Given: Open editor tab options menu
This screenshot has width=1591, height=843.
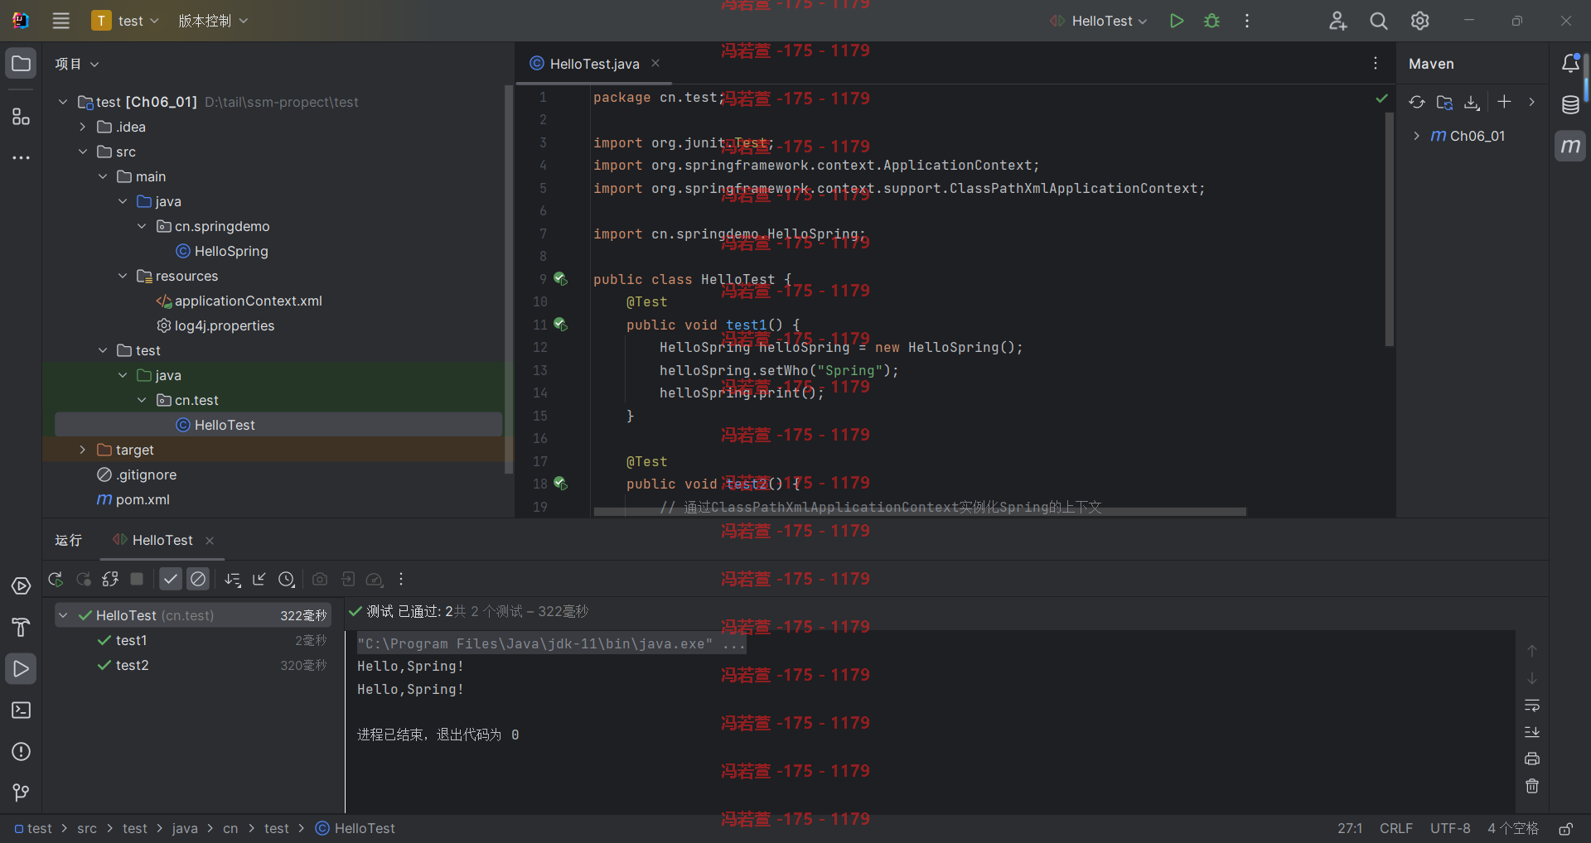Looking at the screenshot, I should (x=1376, y=63).
